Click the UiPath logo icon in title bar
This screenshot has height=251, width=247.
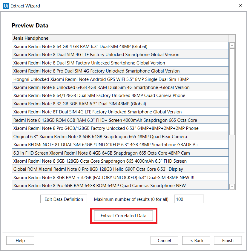pyautogui.click(x=6, y=6)
